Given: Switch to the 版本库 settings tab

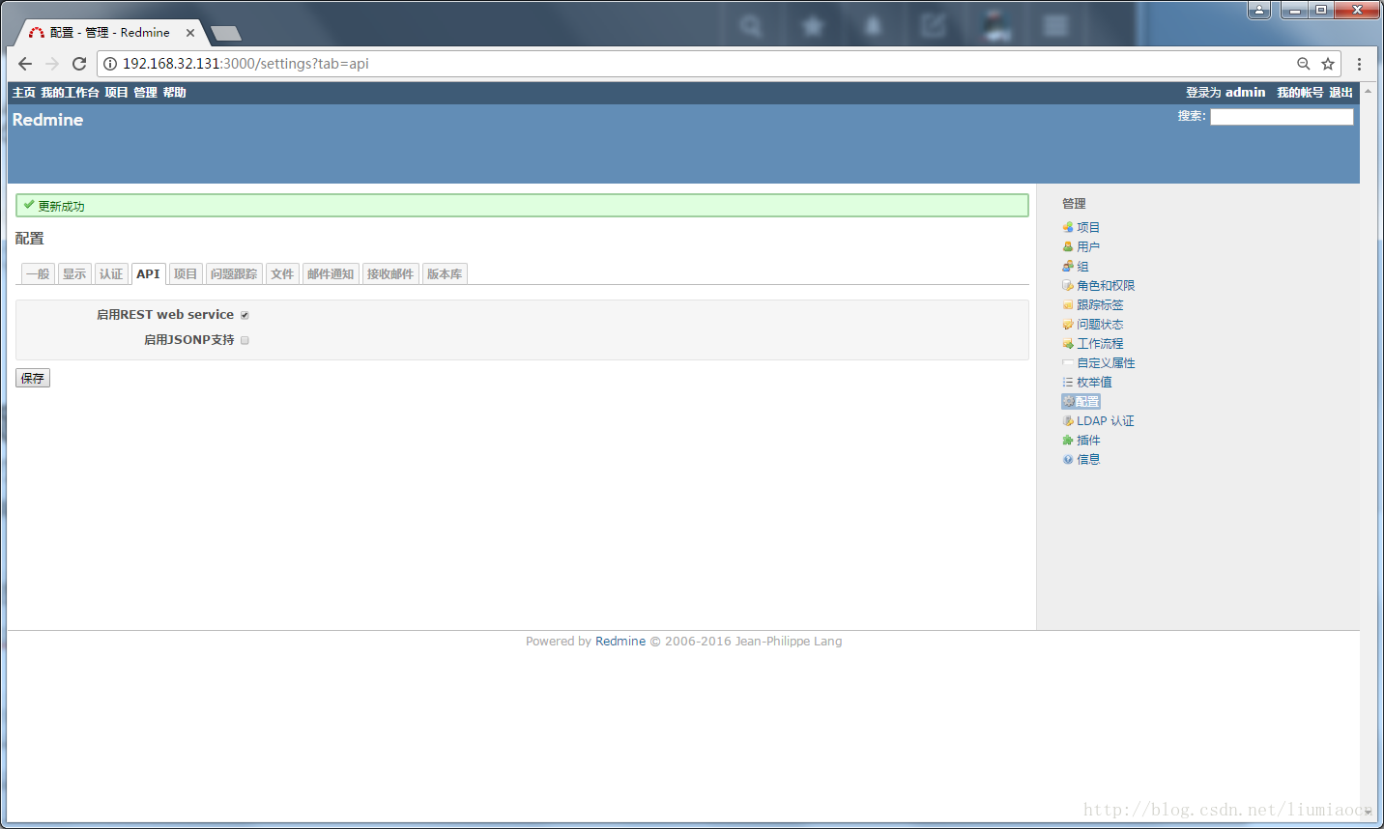Looking at the screenshot, I should tap(445, 274).
